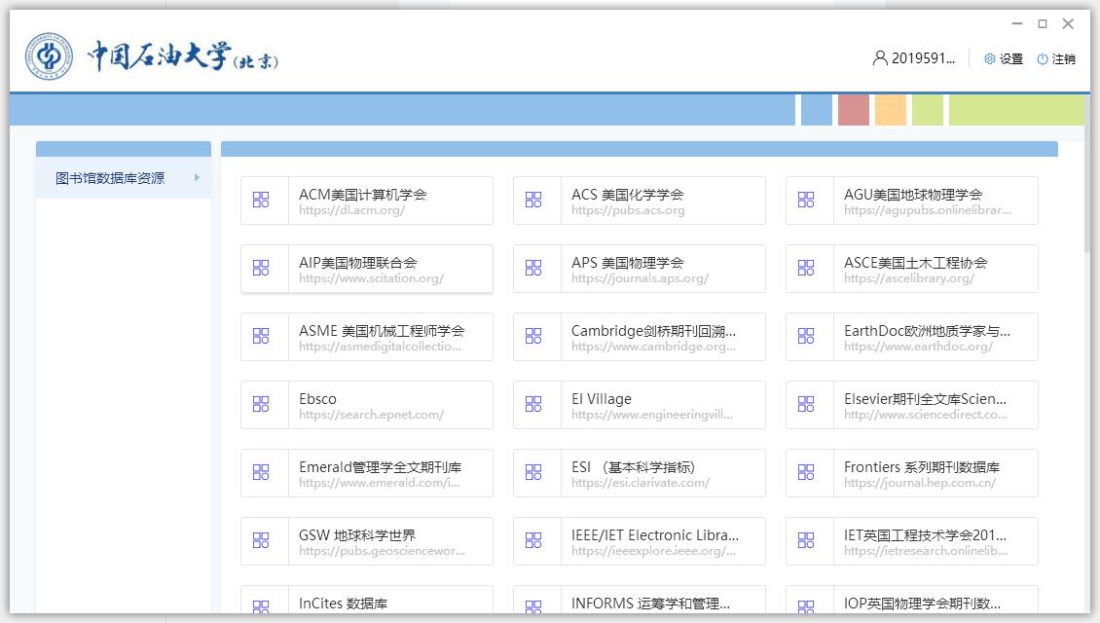Click the grid icon beside ACM美国计算机学会
The width and height of the screenshot is (1100, 623).
coord(261,200)
